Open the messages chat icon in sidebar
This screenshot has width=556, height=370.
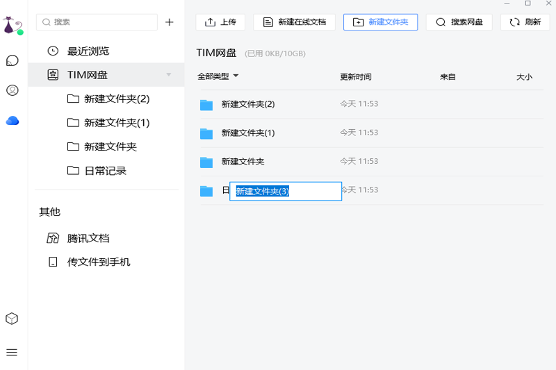click(12, 60)
